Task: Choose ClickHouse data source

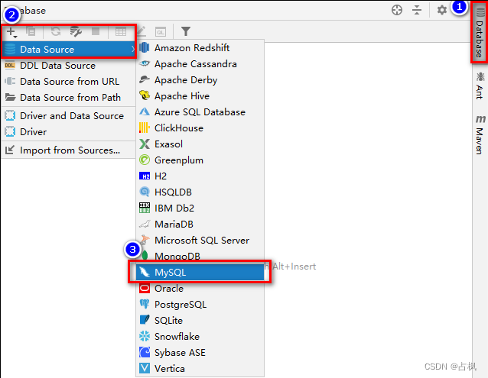Action: click(x=200, y=128)
